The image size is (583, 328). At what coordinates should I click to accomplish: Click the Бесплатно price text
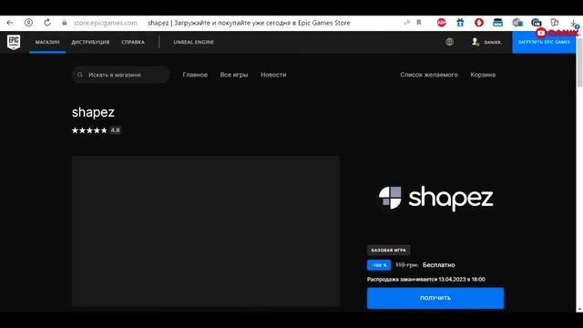pyautogui.click(x=439, y=265)
